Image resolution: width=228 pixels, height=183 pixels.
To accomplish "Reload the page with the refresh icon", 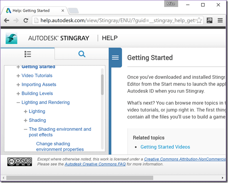I will tap(26, 20).
